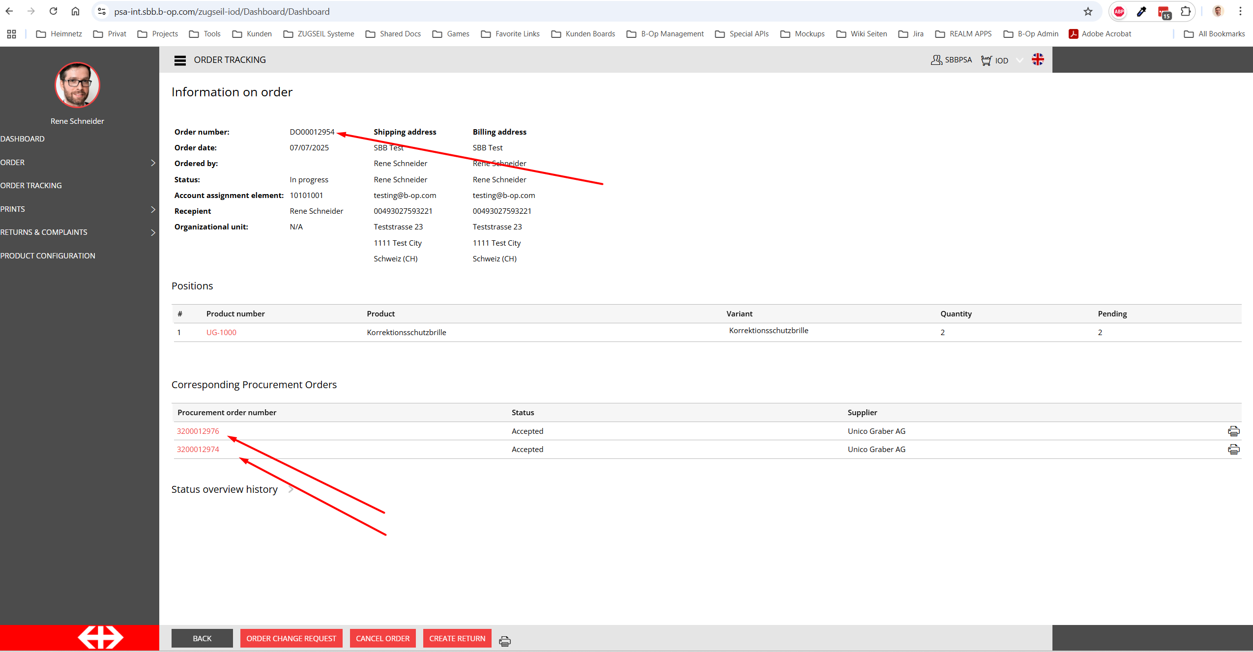Open the hamburger menu beside ORDER TRACKING
1253x652 pixels.
pyautogui.click(x=180, y=60)
